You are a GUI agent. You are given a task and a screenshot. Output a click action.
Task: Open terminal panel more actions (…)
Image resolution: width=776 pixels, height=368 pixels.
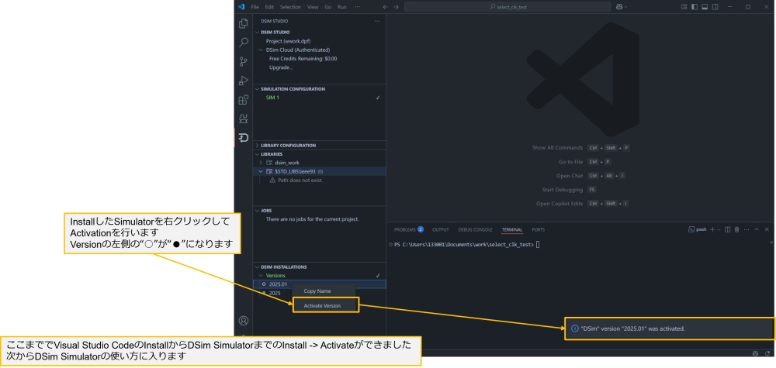pyautogui.click(x=747, y=229)
